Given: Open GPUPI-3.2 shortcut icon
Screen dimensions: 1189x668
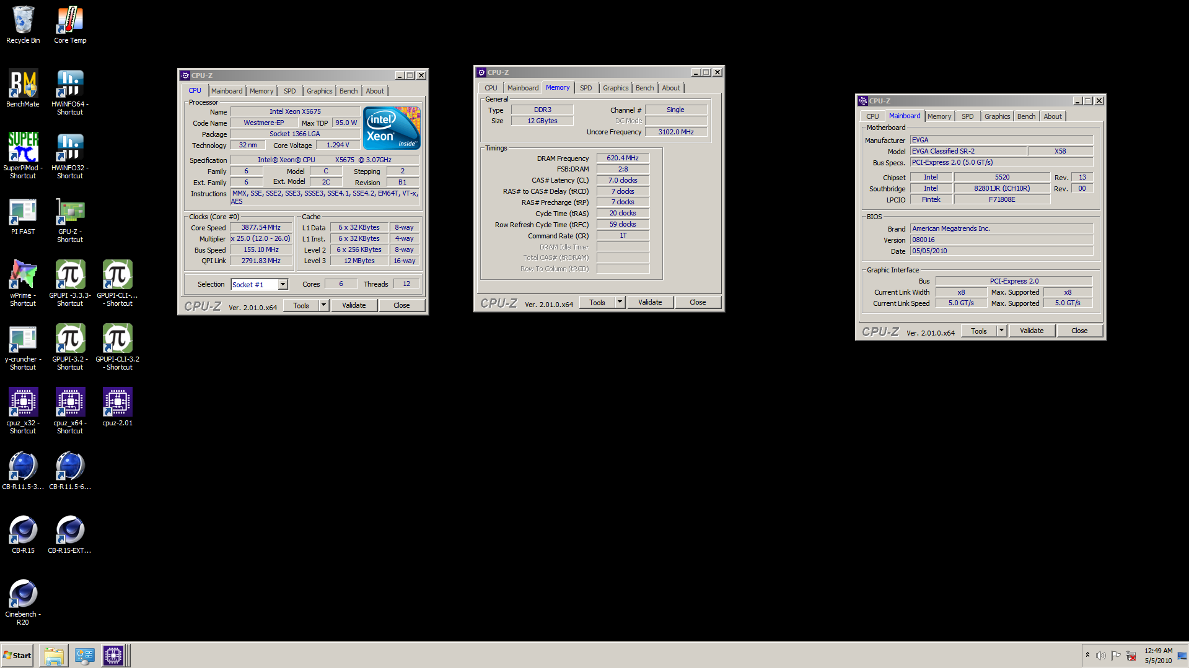Looking at the screenshot, I should 70,347.
